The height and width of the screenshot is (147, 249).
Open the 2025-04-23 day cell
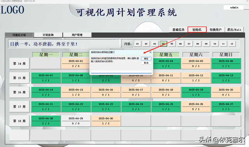point(106,106)
